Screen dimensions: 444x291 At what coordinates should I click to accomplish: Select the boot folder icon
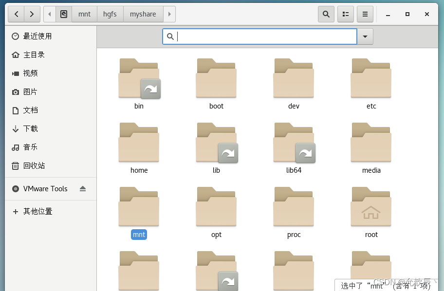(216, 78)
